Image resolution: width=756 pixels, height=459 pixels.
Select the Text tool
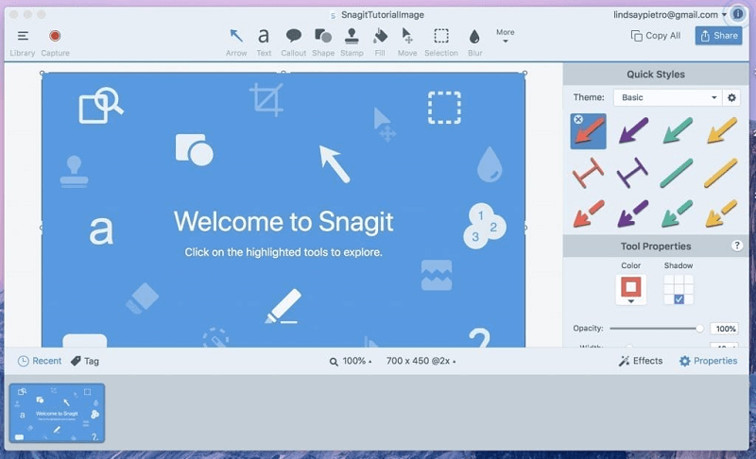tap(264, 38)
